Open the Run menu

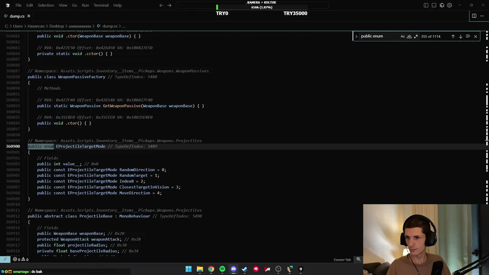[85, 5]
